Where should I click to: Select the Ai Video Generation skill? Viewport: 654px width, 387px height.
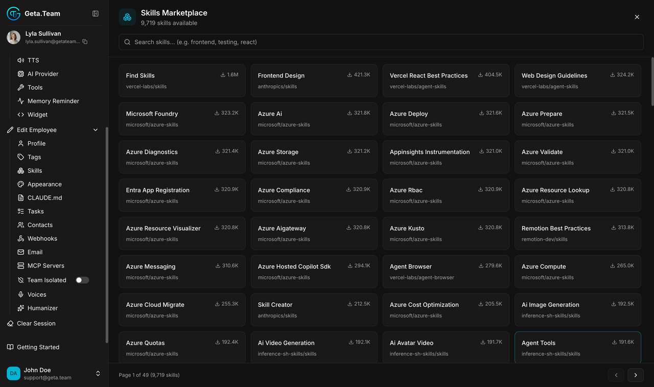[314, 348]
